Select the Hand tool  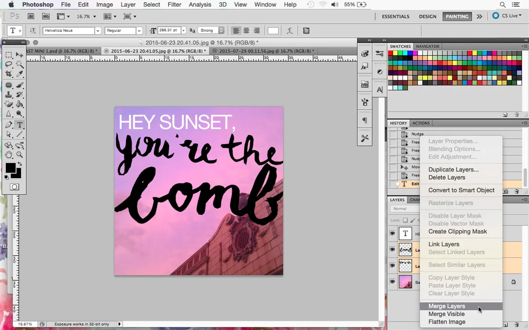click(9, 154)
